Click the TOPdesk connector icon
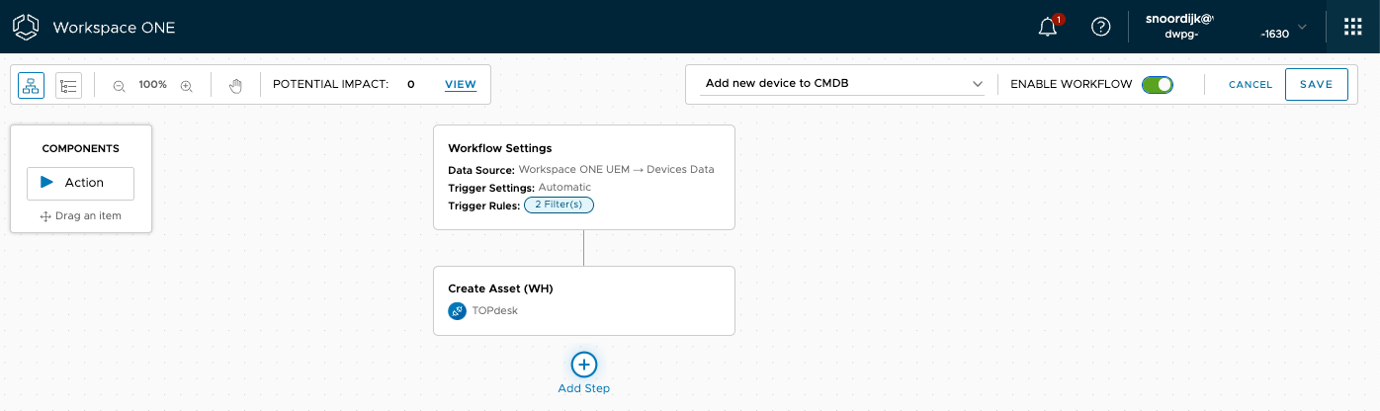 458,311
